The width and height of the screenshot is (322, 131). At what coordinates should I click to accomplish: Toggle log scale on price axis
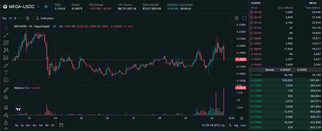[x=236, y=125]
